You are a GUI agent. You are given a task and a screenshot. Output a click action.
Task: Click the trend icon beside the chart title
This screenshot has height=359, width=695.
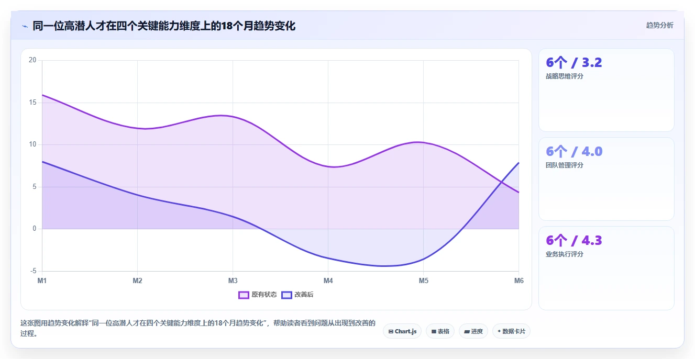pos(25,26)
